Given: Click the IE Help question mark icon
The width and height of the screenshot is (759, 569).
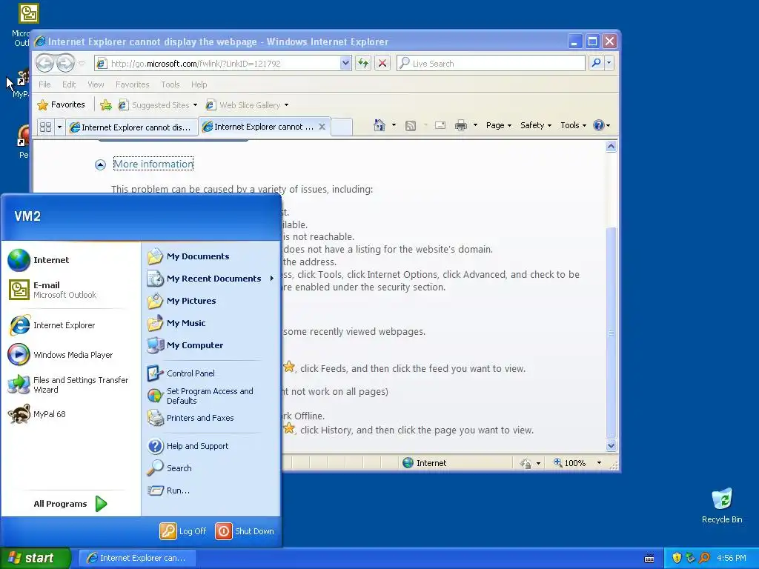Looking at the screenshot, I should [x=599, y=125].
